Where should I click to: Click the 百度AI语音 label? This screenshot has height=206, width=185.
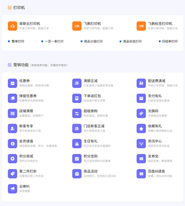click(x=156, y=171)
